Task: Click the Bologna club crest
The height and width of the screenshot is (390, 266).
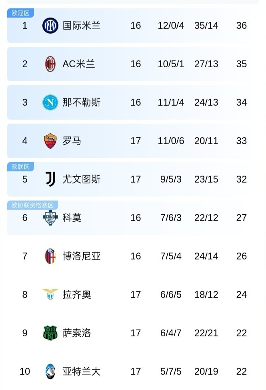Action: pyautogui.click(x=50, y=256)
